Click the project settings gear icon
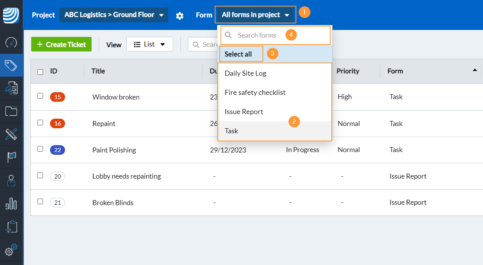The width and height of the screenshot is (483, 265). (180, 16)
